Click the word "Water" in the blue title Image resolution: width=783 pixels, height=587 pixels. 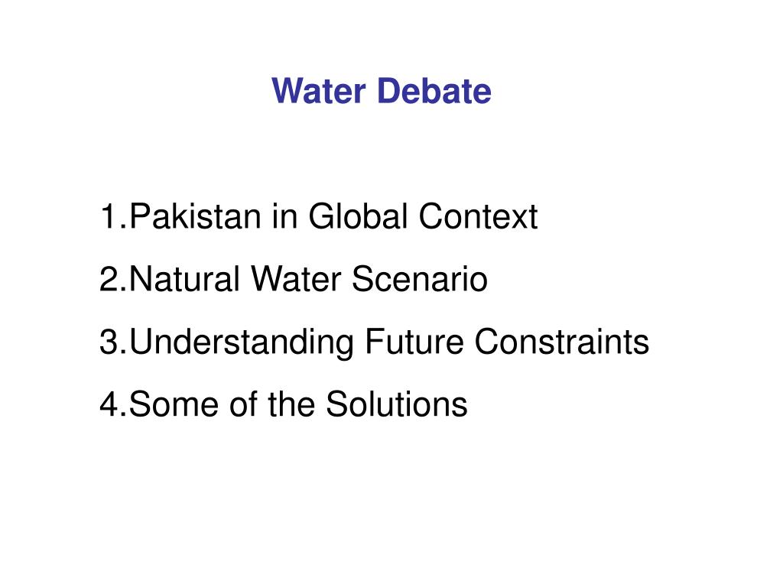[319, 91]
